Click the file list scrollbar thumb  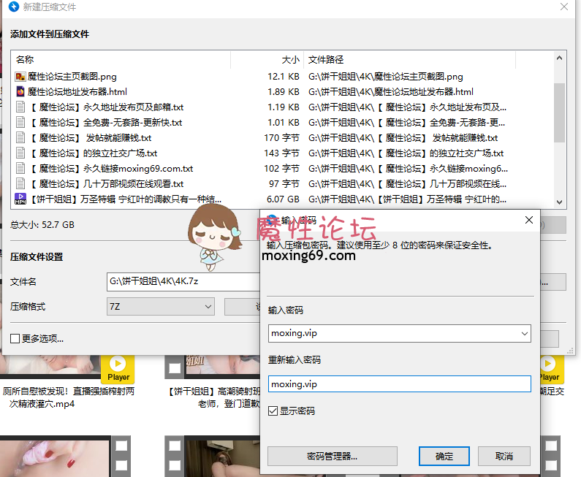point(559,112)
